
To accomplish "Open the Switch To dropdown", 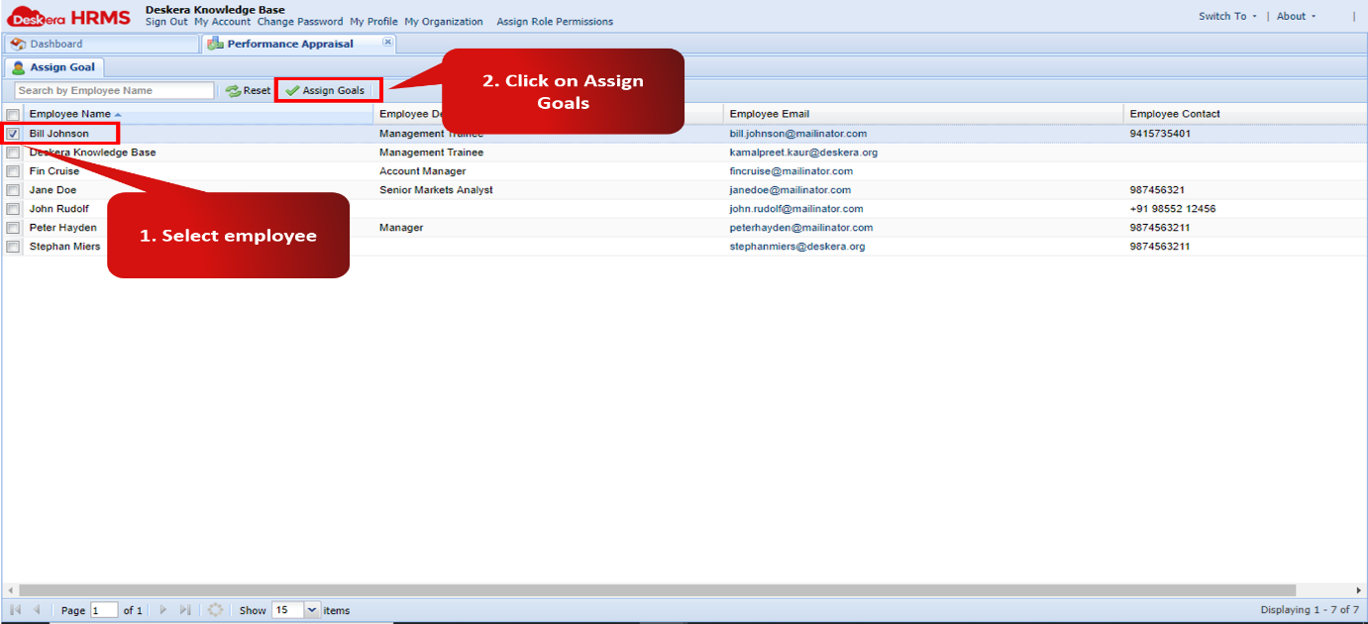I will 1226,16.
